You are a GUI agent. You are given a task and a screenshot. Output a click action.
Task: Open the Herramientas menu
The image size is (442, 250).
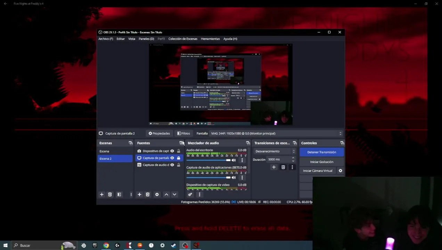click(210, 39)
